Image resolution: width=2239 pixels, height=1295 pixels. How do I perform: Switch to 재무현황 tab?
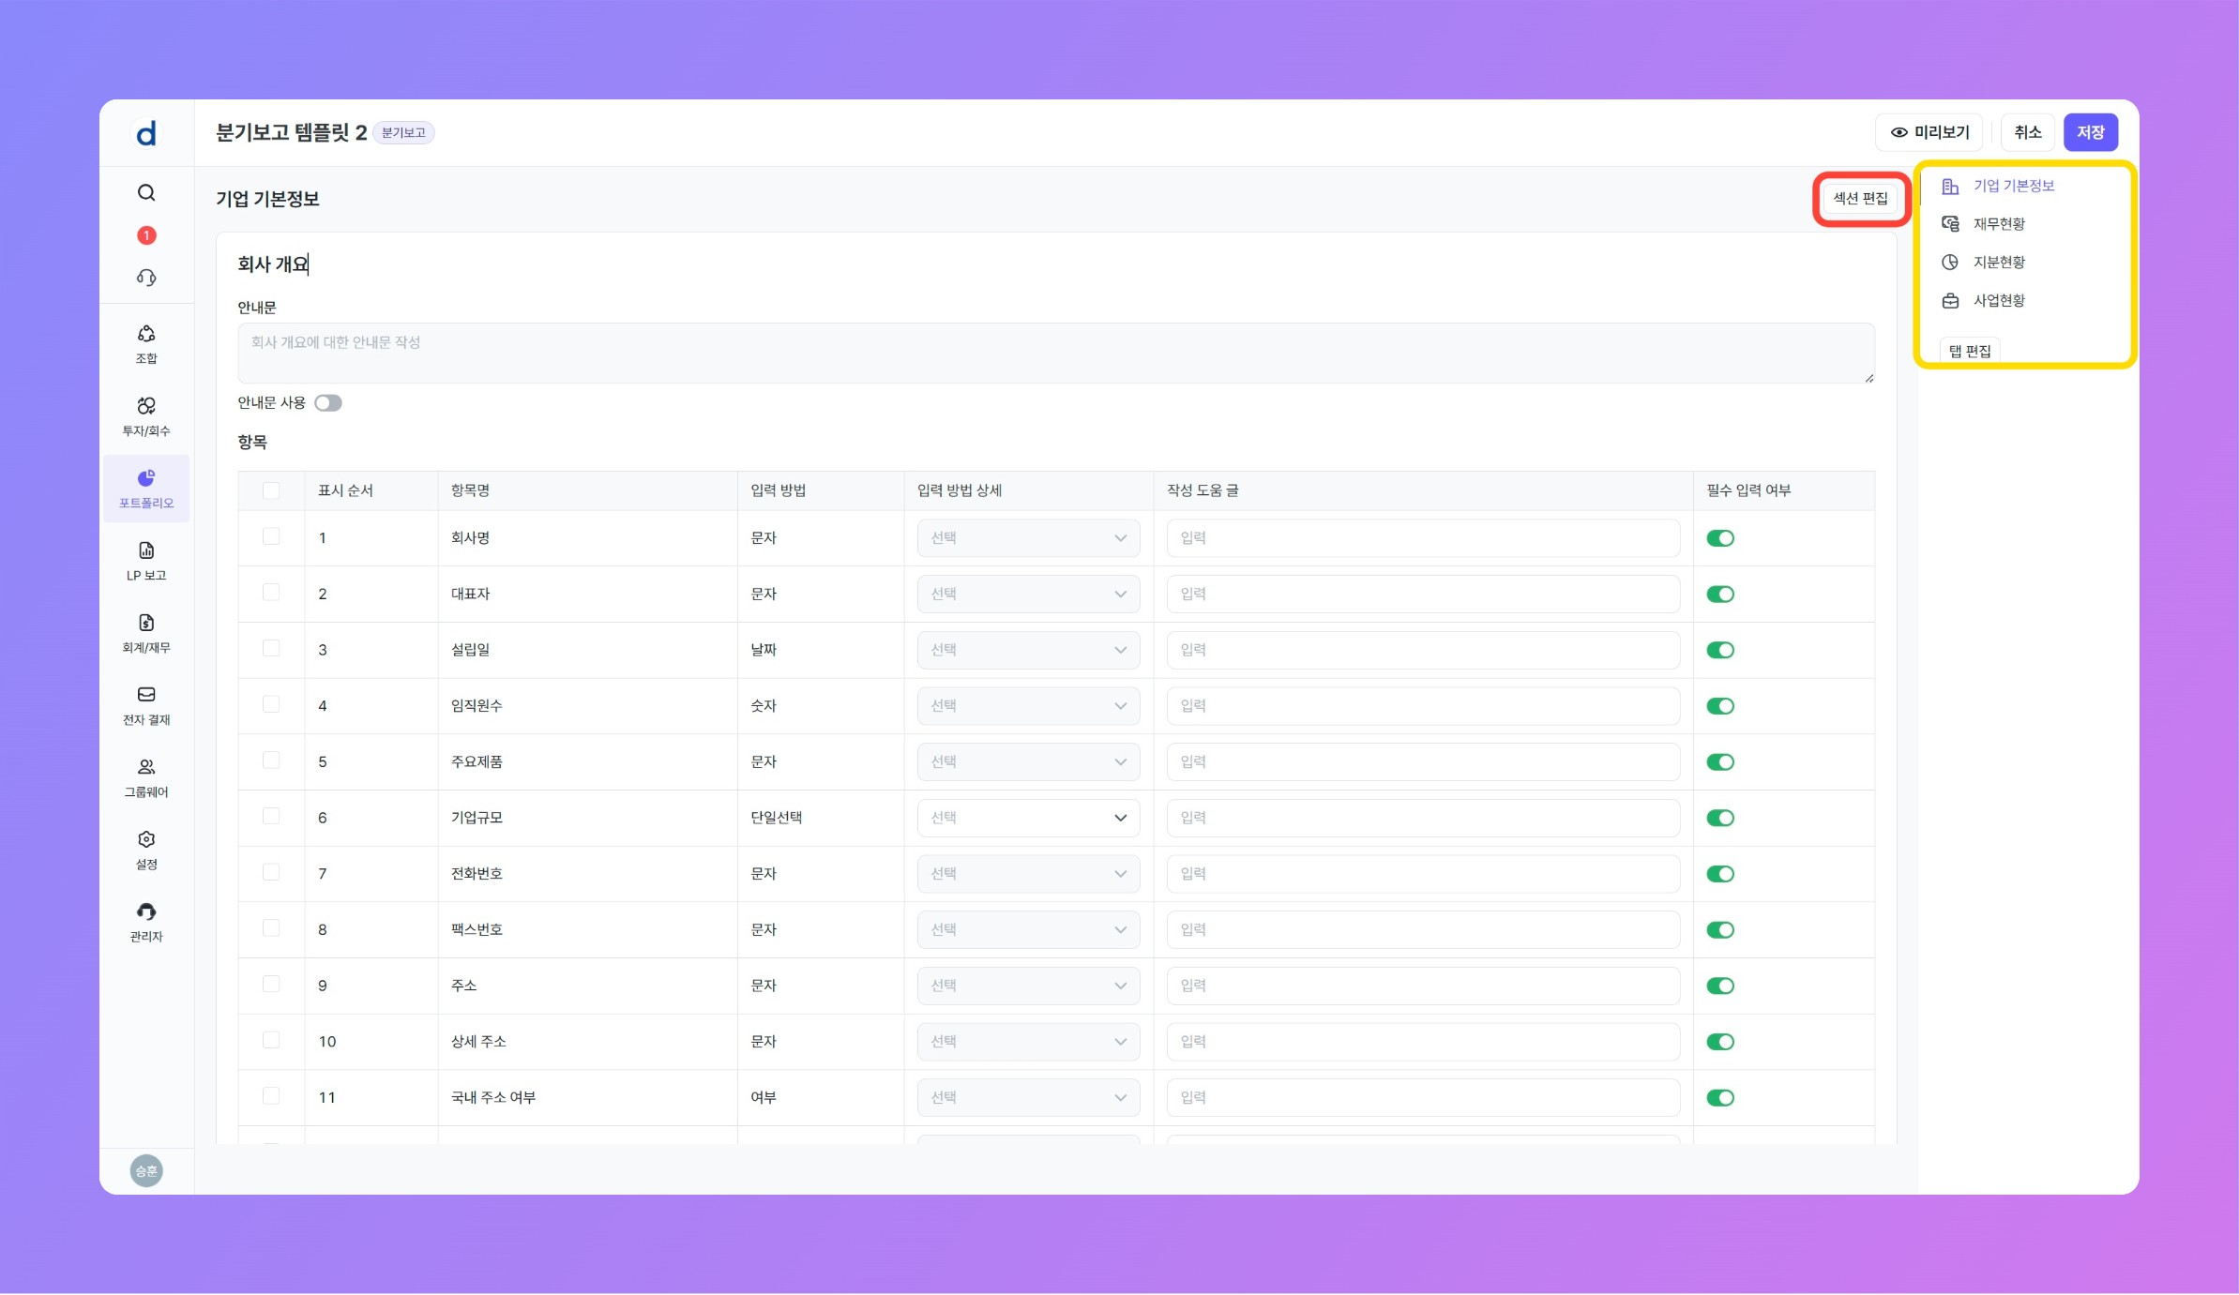pos(1998,224)
